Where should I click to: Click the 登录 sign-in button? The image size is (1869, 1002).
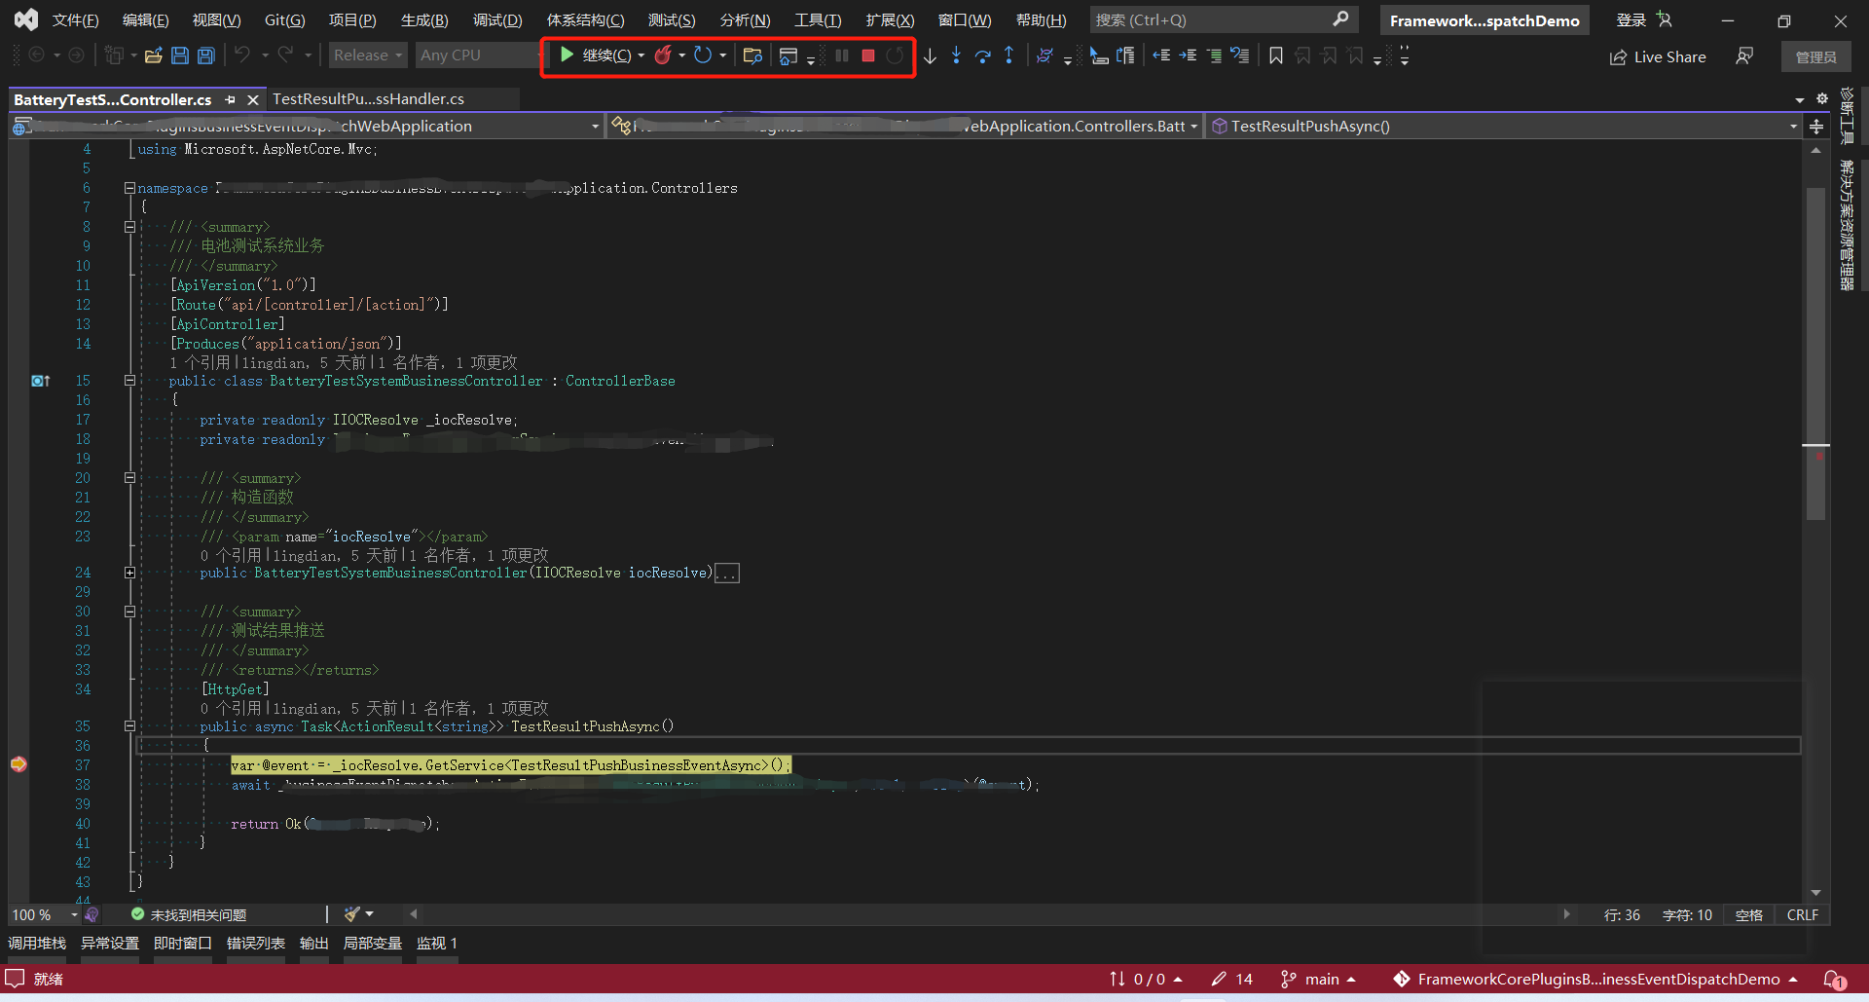coord(1643,19)
